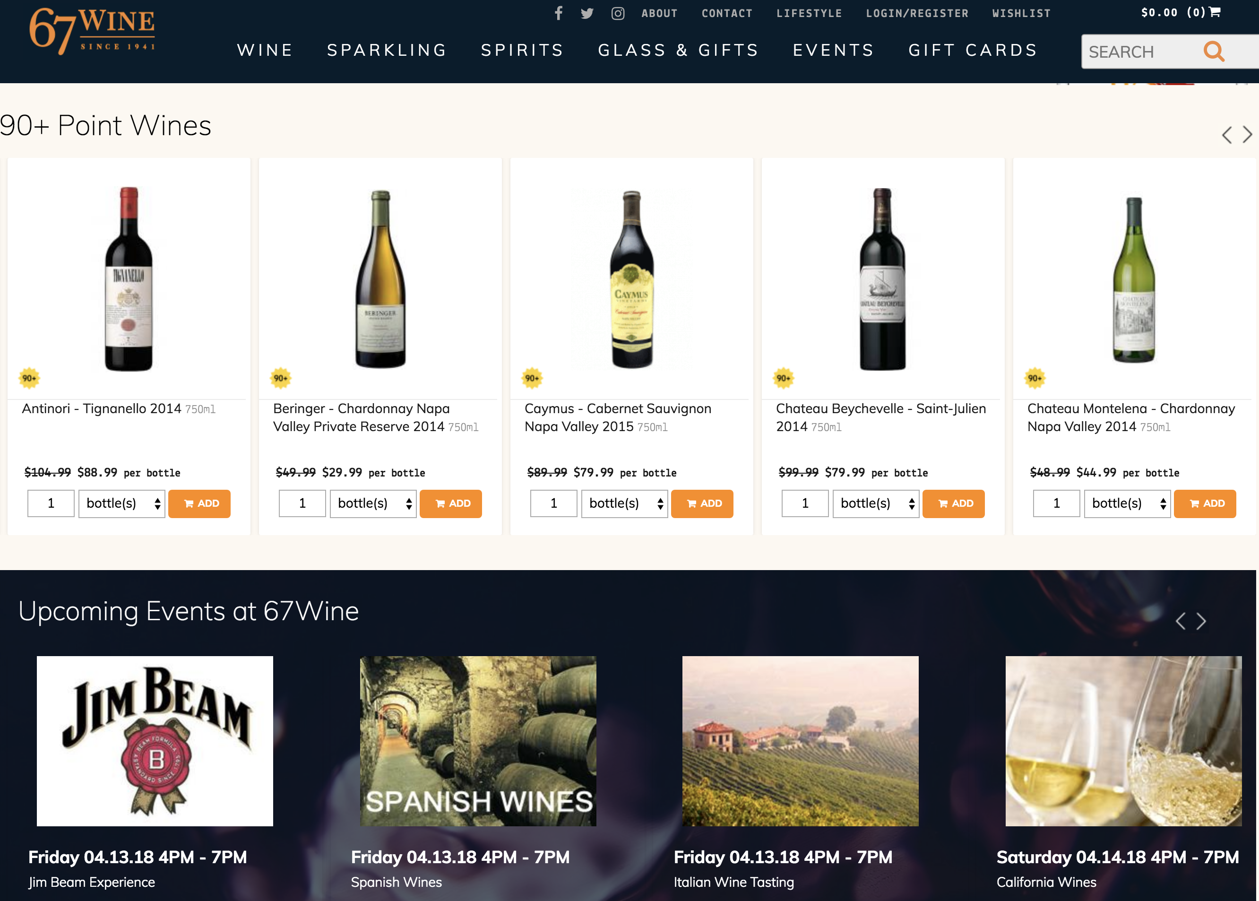This screenshot has height=901, width=1259.
Task: Open the SPIRITS menu
Action: pos(522,50)
